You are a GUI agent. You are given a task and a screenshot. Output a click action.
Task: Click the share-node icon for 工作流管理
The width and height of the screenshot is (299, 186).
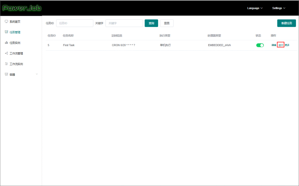6,53
